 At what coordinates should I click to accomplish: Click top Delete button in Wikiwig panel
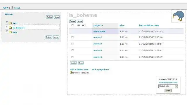[x=49, y=17]
